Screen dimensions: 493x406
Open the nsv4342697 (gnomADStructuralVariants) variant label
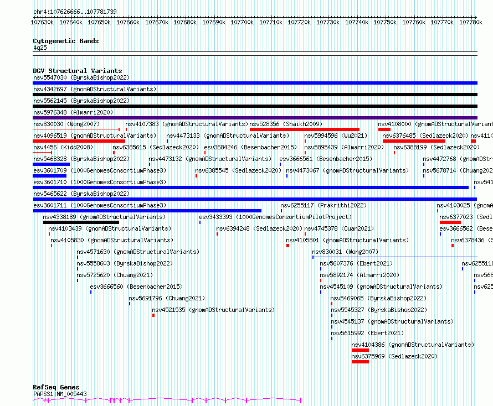click(x=95, y=89)
